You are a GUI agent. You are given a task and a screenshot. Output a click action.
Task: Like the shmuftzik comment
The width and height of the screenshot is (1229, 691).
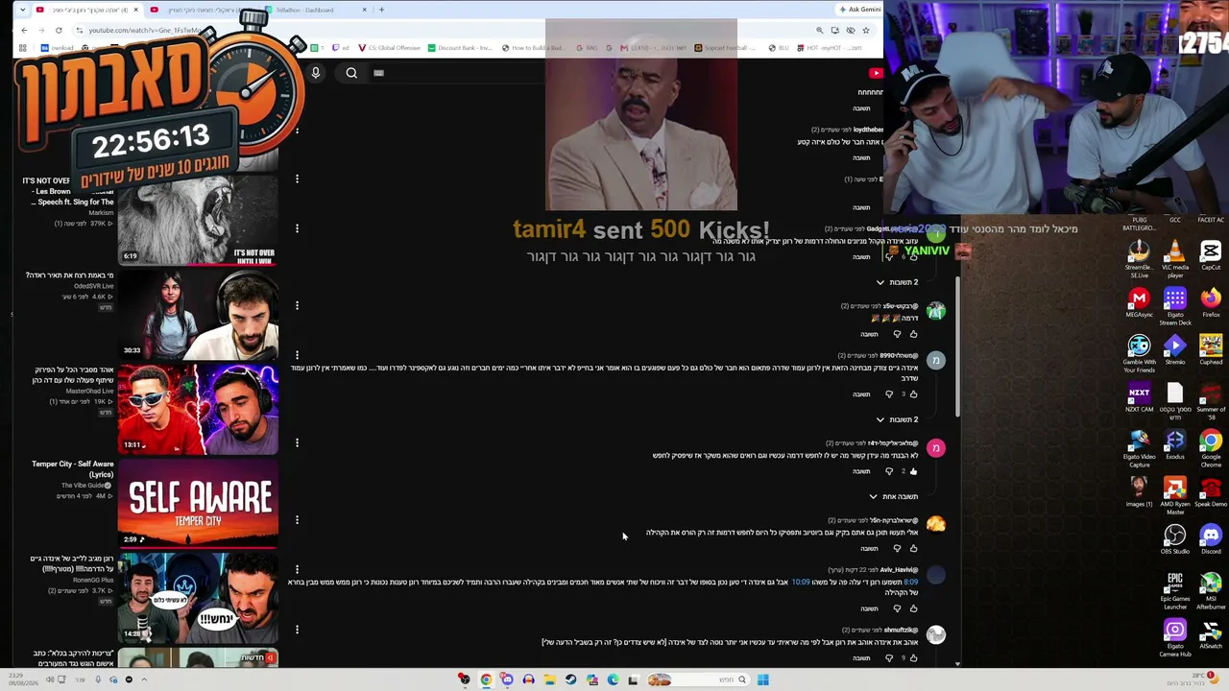(913, 657)
